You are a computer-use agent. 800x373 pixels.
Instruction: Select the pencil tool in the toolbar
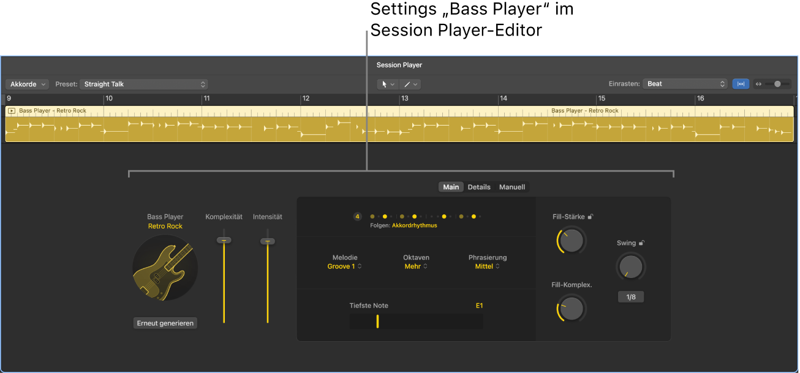pos(406,84)
